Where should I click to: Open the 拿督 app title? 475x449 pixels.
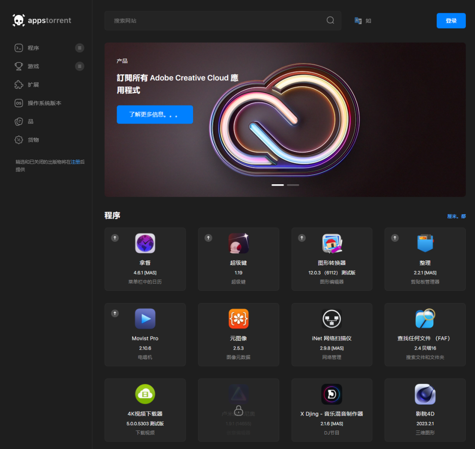(x=145, y=263)
